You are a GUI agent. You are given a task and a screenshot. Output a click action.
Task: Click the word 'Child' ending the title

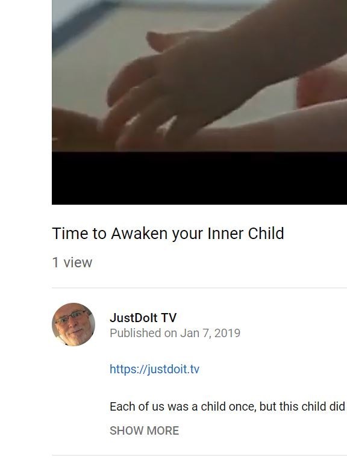coord(266,234)
